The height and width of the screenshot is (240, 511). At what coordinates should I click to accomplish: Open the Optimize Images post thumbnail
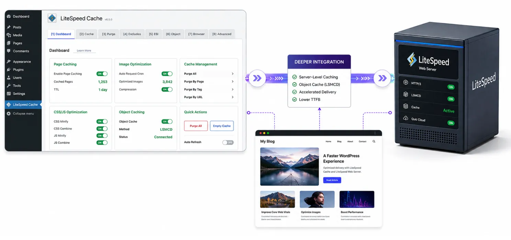click(x=317, y=200)
